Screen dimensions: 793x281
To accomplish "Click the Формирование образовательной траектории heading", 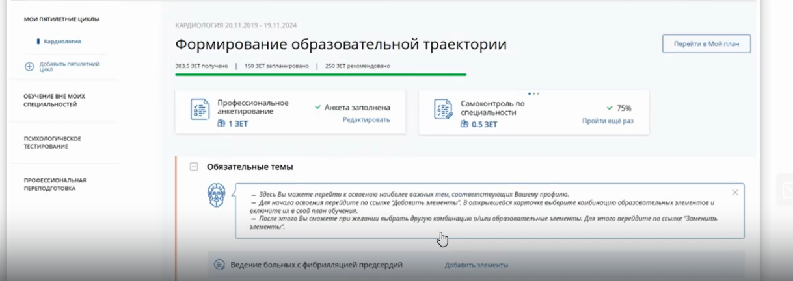I will (341, 45).
